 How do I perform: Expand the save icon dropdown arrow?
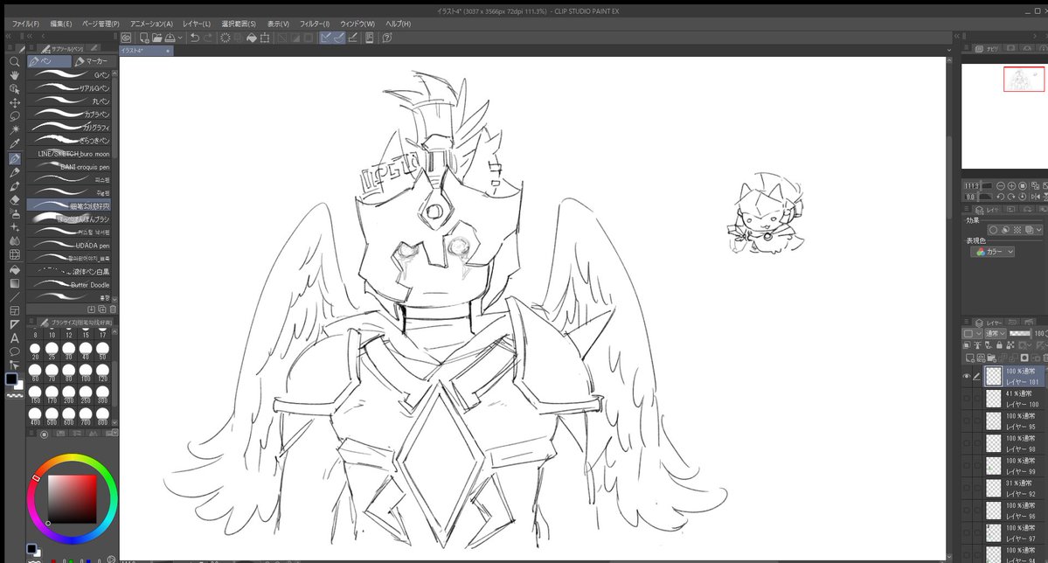(x=180, y=38)
